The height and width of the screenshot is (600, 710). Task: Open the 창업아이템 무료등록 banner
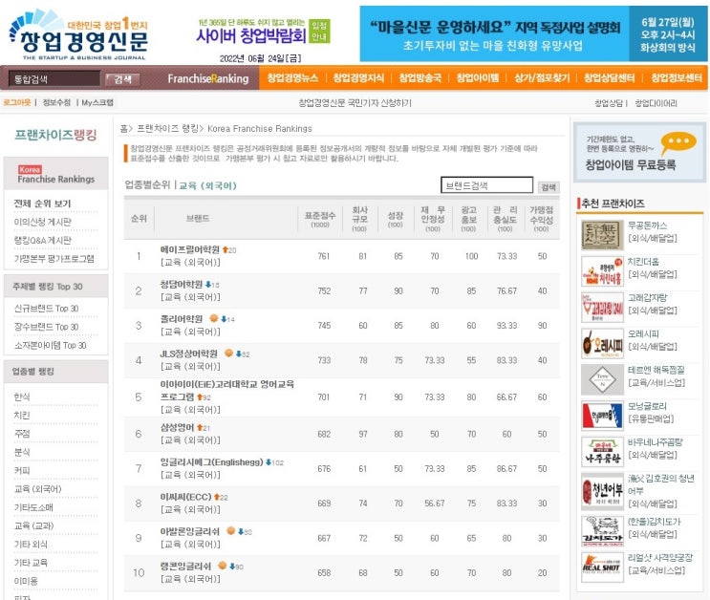click(x=640, y=152)
